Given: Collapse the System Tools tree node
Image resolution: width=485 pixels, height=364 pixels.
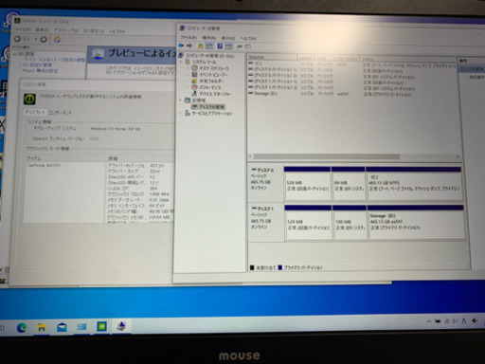Looking at the screenshot, I should click(x=181, y=62).
